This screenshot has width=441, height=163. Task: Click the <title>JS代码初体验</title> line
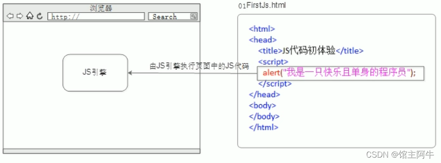311,51
